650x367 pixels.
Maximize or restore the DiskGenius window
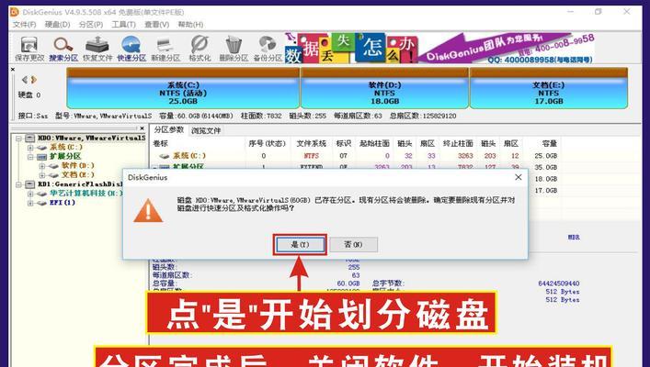[x=598, y=12]
